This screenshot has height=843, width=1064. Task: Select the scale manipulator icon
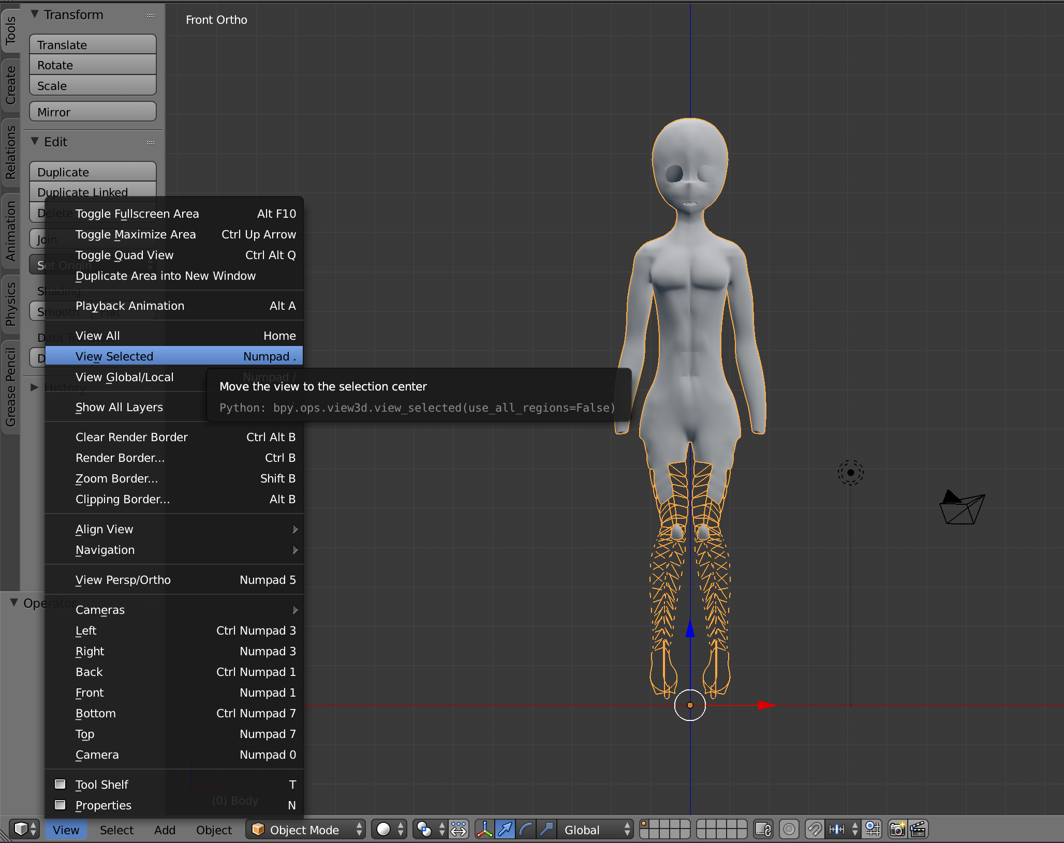(x=546, y=829)
